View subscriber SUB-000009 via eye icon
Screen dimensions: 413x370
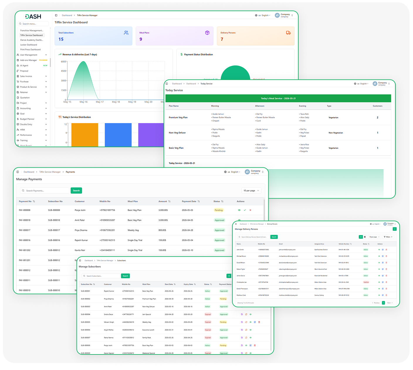click(250, 353)
